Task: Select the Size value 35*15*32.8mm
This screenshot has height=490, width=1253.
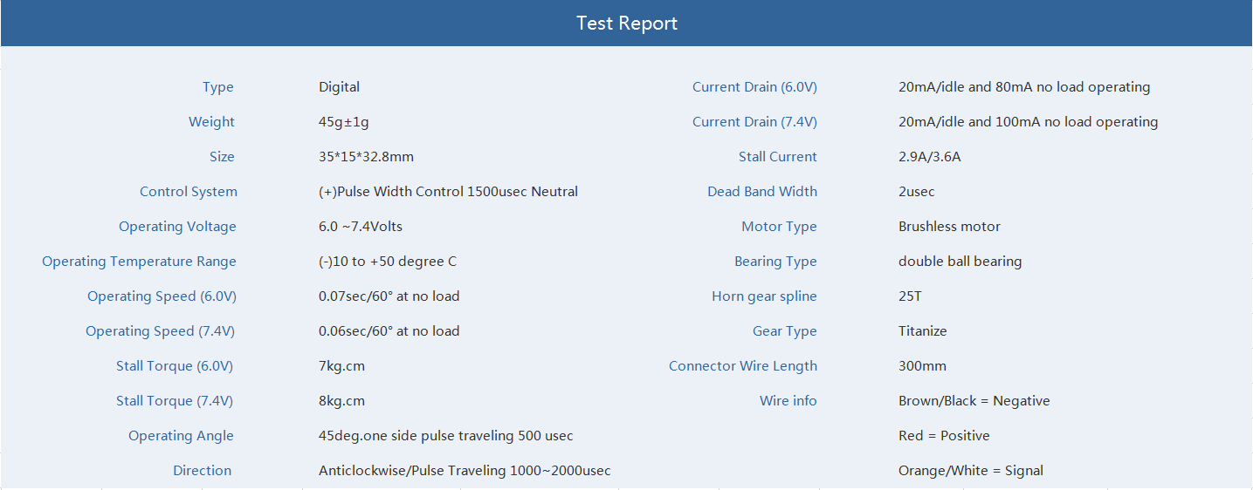Action: (x=366, y=157)
